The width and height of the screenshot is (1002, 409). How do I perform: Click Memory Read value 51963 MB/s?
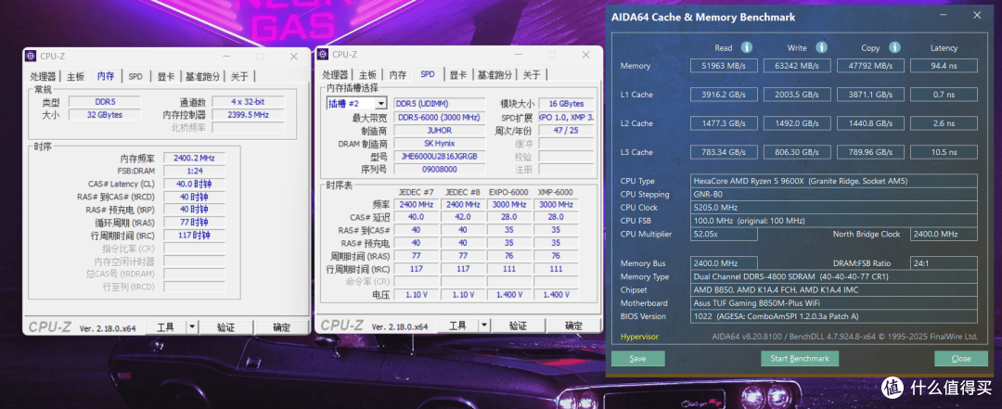pyautogui.click(x=724, y=66)
